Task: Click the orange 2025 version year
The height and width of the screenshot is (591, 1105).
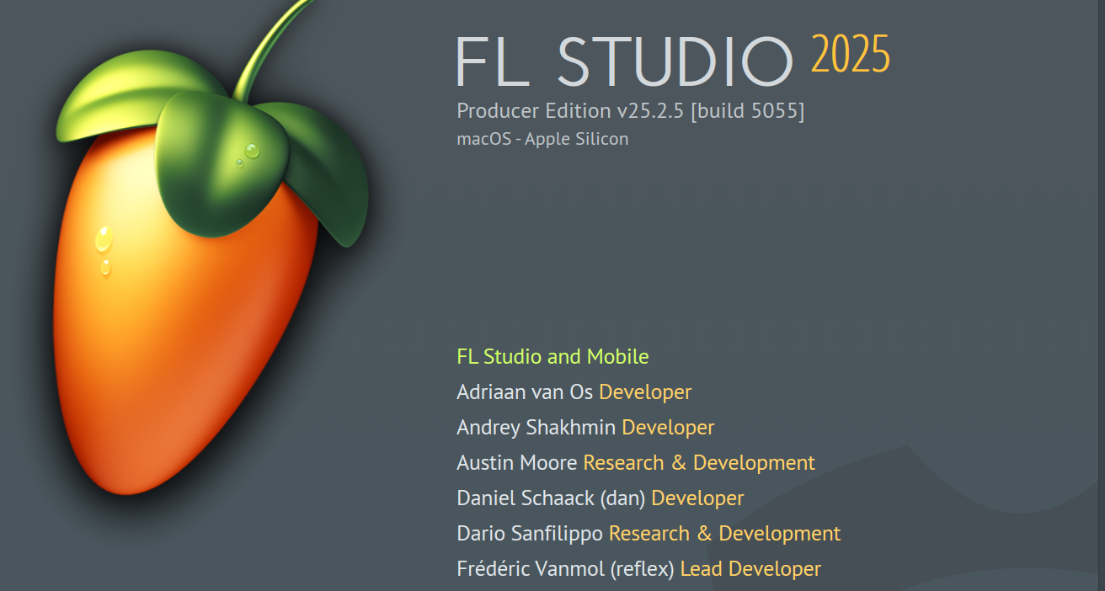Action: click(851, 56)
